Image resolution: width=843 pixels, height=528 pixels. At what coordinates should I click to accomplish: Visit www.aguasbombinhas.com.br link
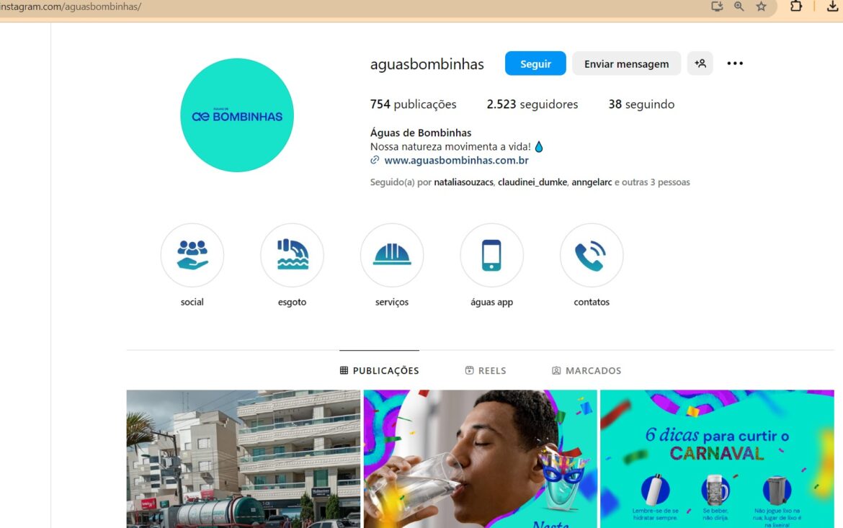(x=457, y=160)
